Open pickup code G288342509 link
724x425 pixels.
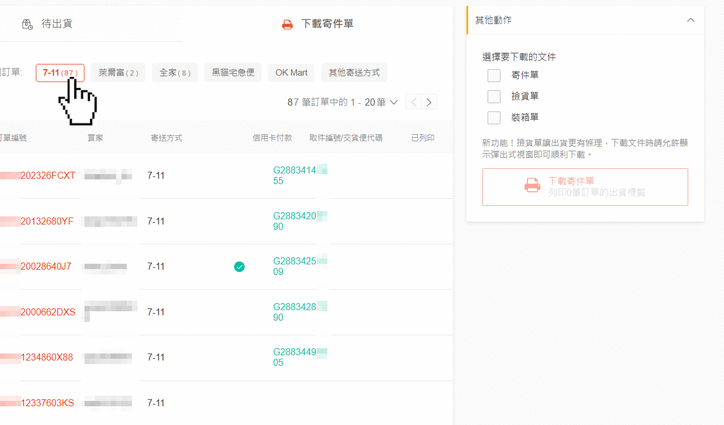coord(295,266)
